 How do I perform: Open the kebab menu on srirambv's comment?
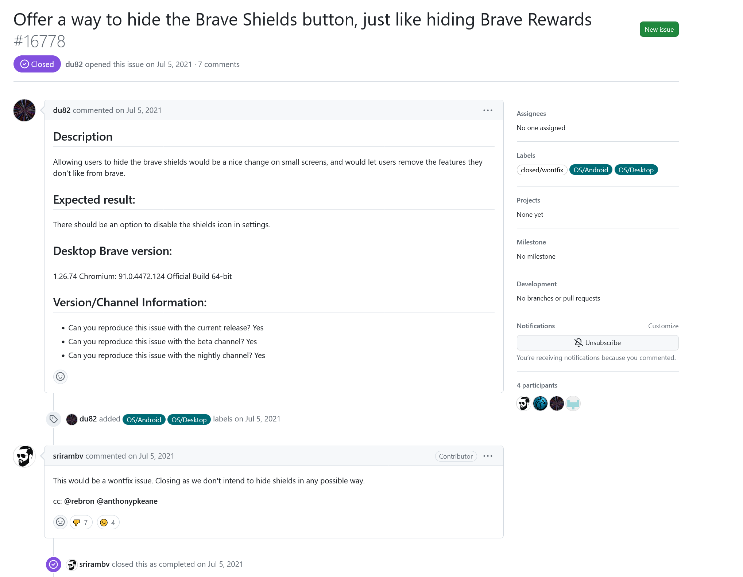(x=488, y=456)
